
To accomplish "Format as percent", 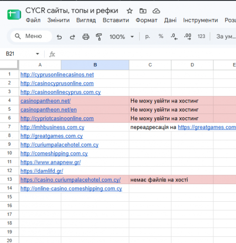I will click(x=161, y=36).
